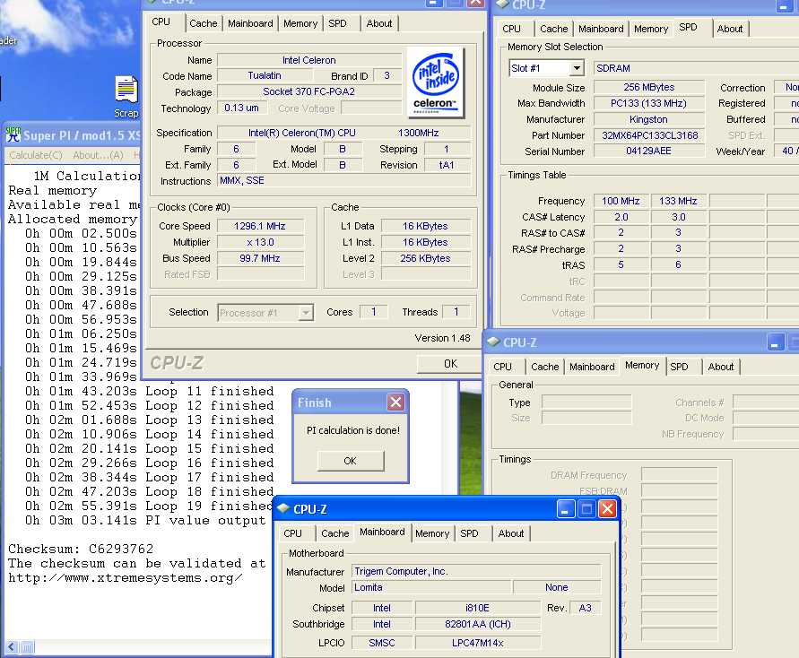Click the Specification value Intel(R) Celeron(TM) CPU

pyautogui.click(x=344, y=133)
